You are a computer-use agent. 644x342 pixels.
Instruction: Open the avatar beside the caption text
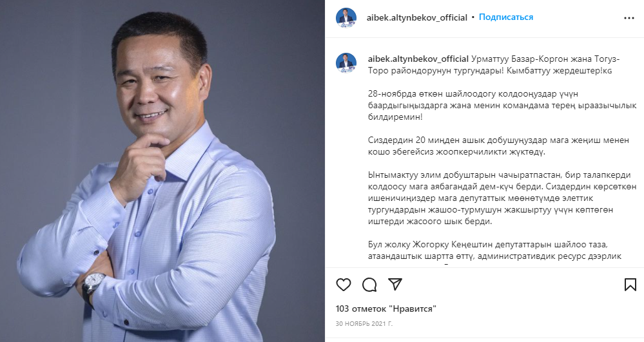[x=346, y=63]
